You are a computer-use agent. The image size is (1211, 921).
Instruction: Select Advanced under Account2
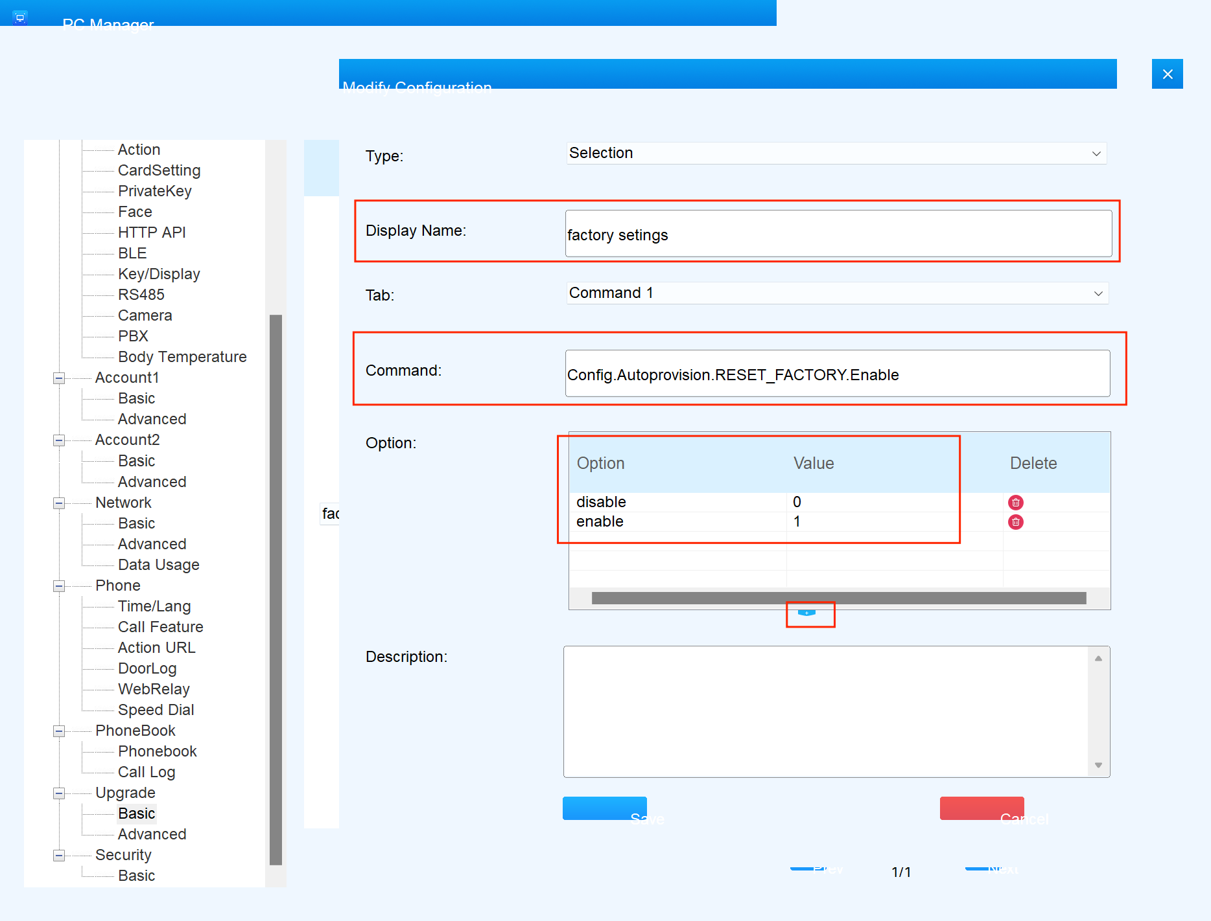[x=152, y=482]
